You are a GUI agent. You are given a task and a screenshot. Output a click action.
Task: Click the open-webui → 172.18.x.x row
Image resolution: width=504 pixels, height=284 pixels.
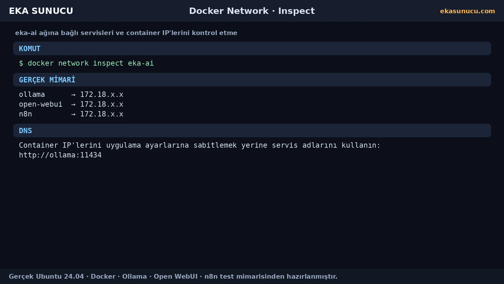pos(71,104)
